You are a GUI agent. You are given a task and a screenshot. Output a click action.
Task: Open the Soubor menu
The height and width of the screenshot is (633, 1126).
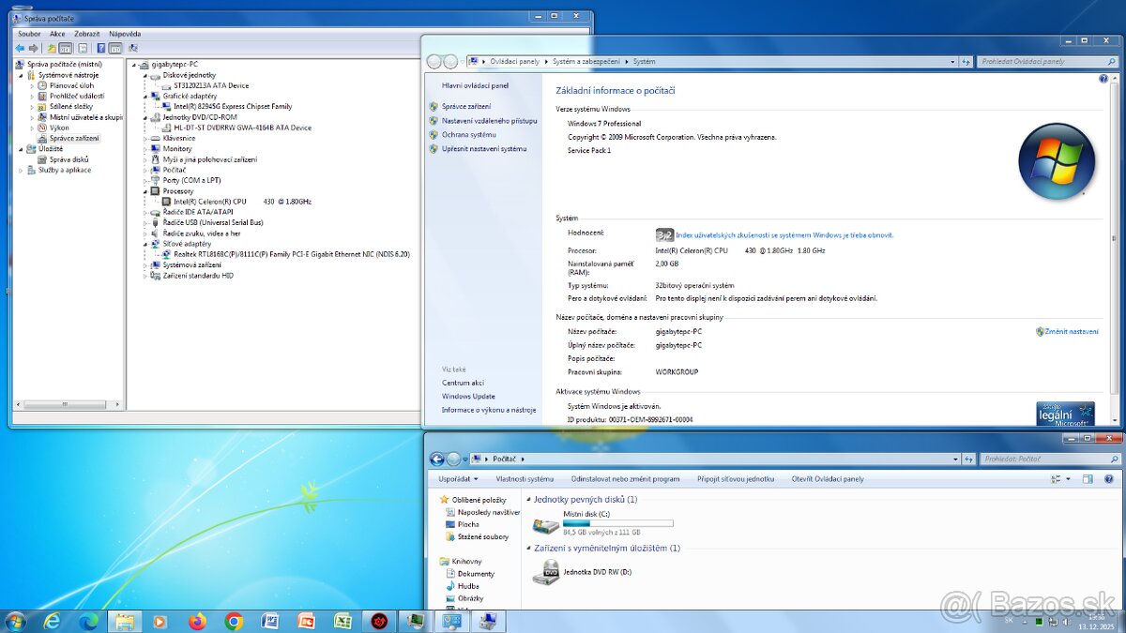pos(29,34)
